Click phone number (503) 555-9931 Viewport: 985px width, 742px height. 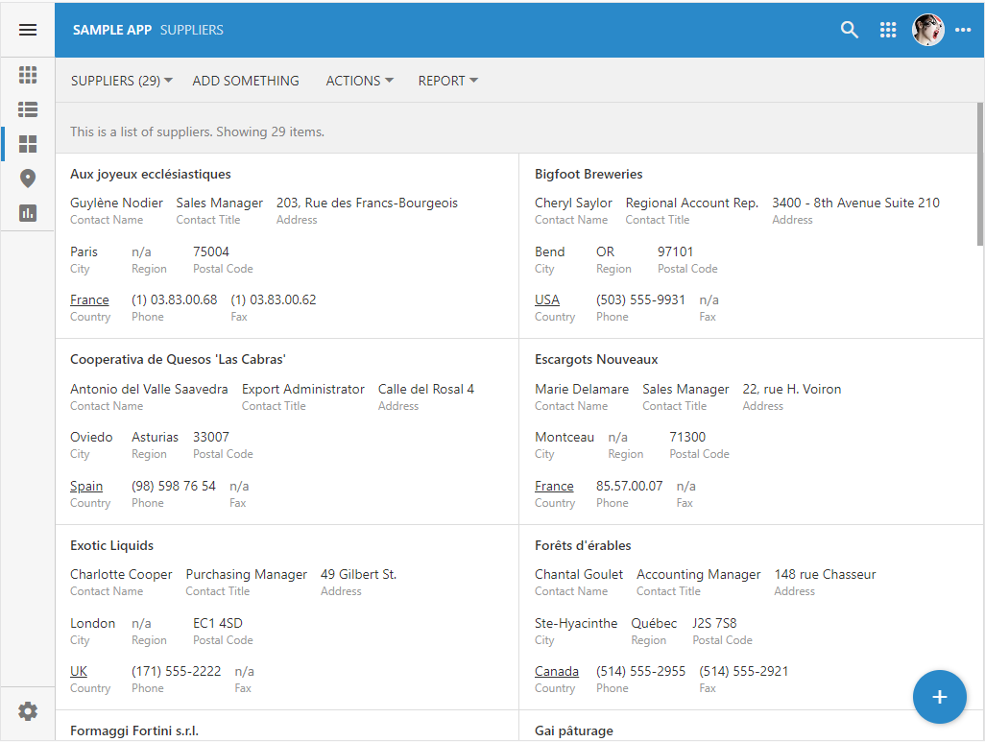click(x=640, y=299)
